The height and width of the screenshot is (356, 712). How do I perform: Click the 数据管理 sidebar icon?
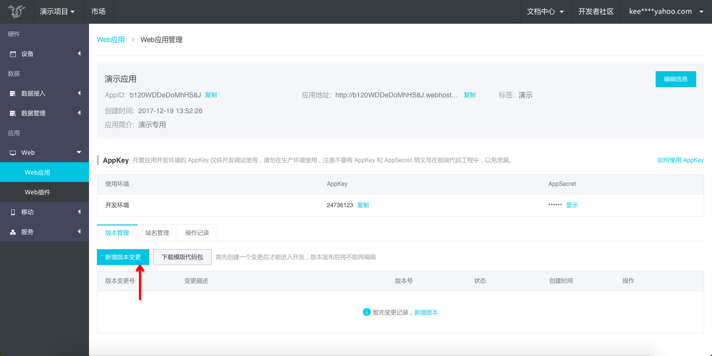13,113
